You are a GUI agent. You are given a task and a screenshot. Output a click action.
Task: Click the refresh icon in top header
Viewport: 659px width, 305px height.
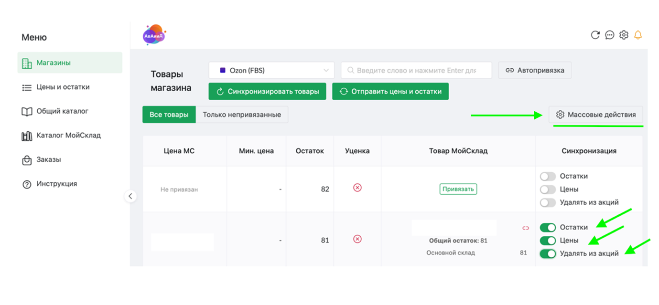[x=595, y=35]
